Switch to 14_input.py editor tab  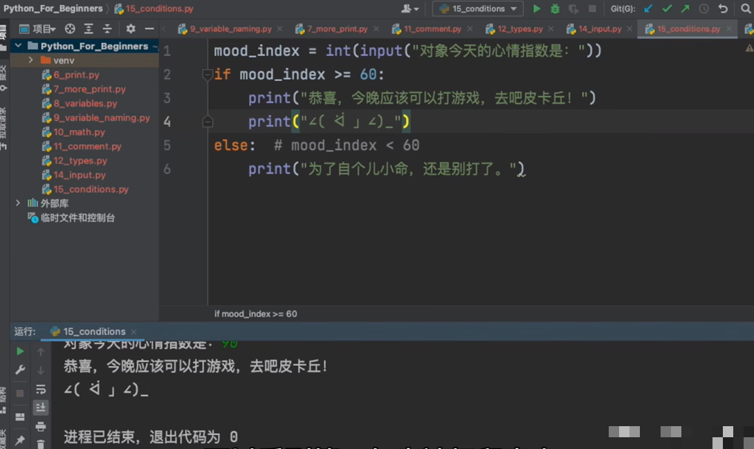point(599,29)
